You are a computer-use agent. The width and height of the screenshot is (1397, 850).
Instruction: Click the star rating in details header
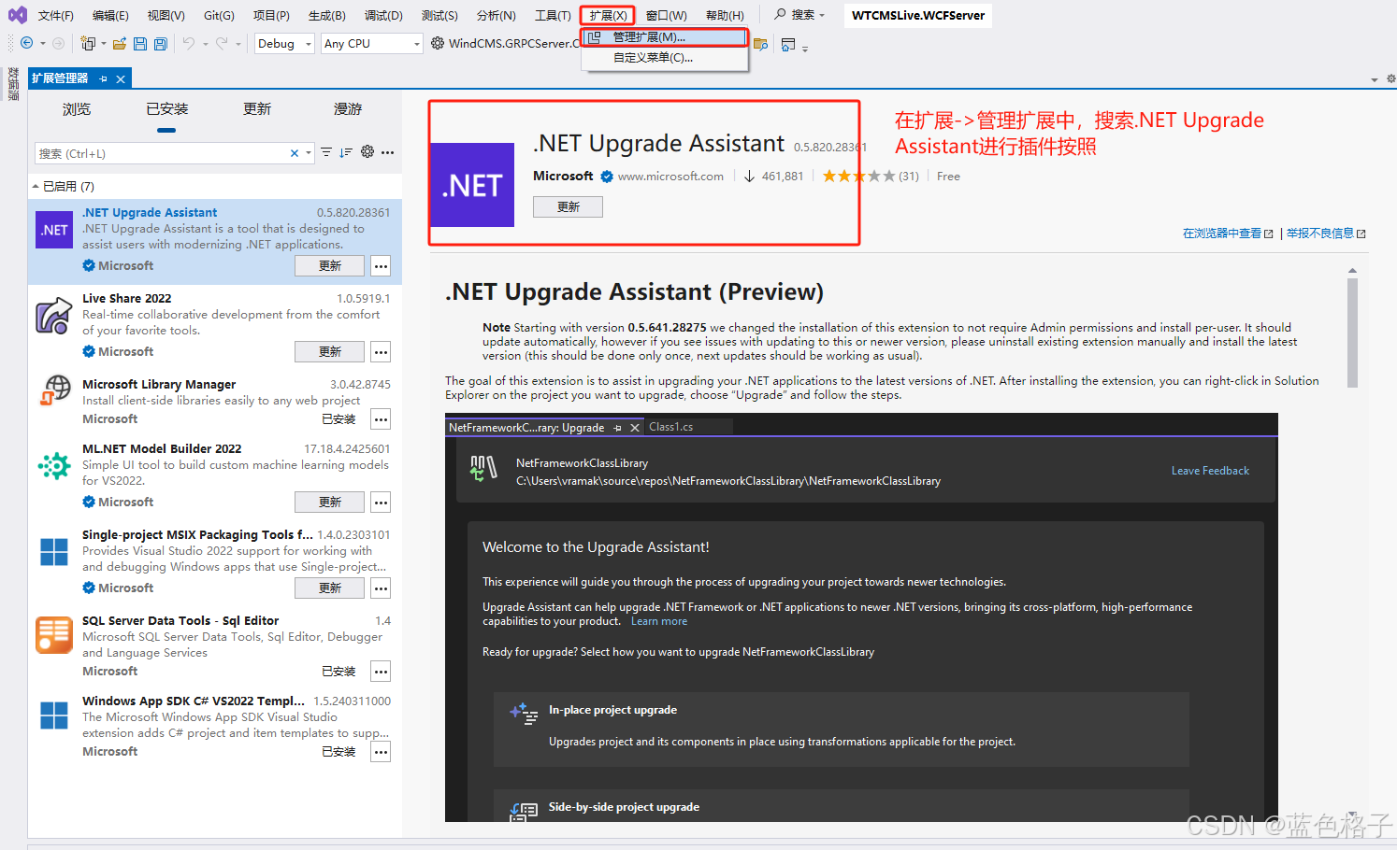click(x=857, y=177)
